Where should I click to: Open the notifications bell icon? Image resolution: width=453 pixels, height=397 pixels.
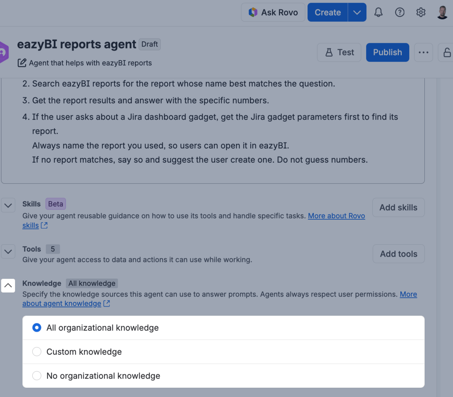(379, 13)
